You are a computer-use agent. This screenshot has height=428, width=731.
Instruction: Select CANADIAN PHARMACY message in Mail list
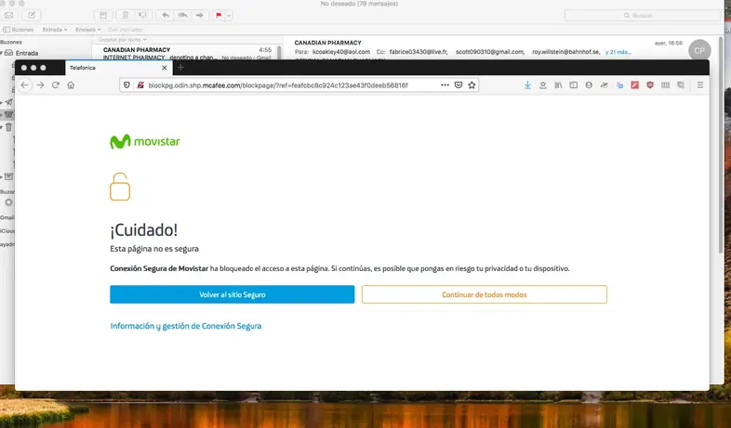pos(187,53)
